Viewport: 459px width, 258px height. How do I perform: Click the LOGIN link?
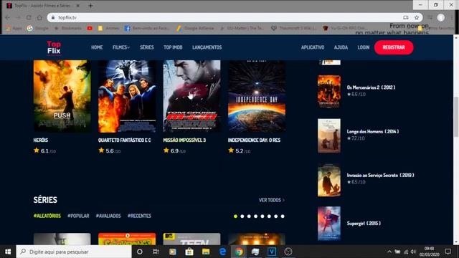point(364,47)
